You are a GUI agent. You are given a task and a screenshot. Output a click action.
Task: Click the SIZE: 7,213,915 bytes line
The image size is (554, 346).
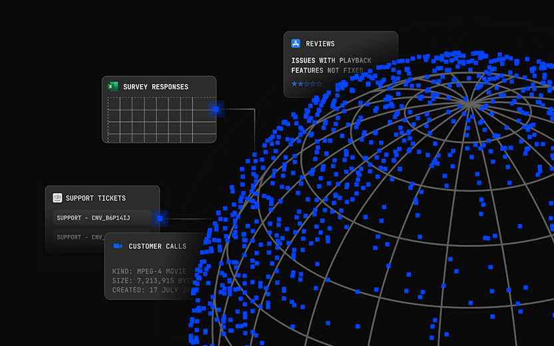click(152, 281)
